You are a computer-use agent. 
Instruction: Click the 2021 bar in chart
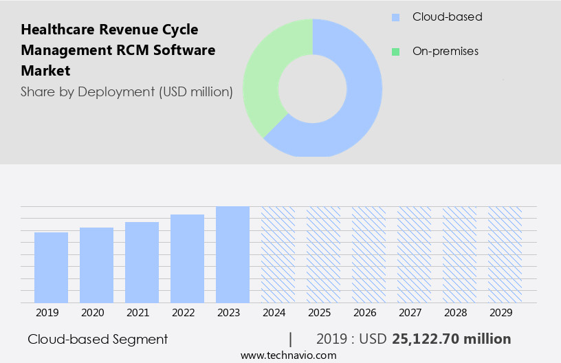142,262
